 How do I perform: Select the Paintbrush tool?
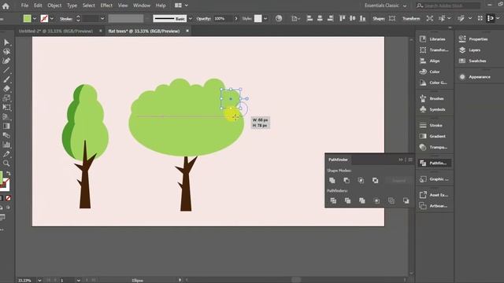click(x=6, y=79)
